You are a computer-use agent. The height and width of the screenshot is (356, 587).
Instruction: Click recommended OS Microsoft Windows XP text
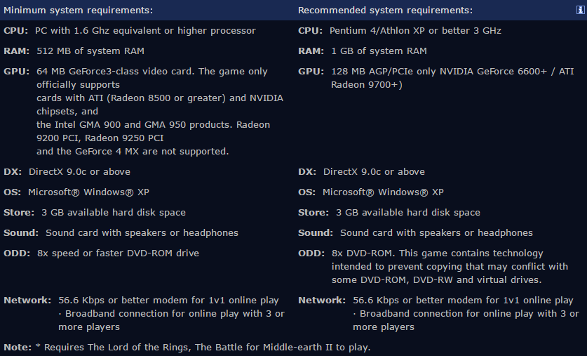(x=383, y=192)
